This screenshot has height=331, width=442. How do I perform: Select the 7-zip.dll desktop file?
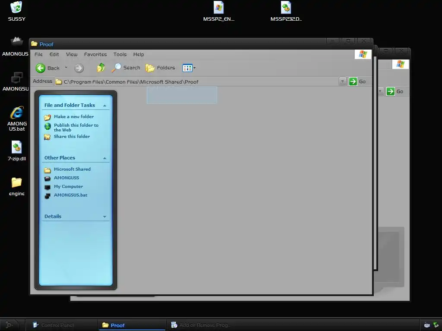click(17, 151)
